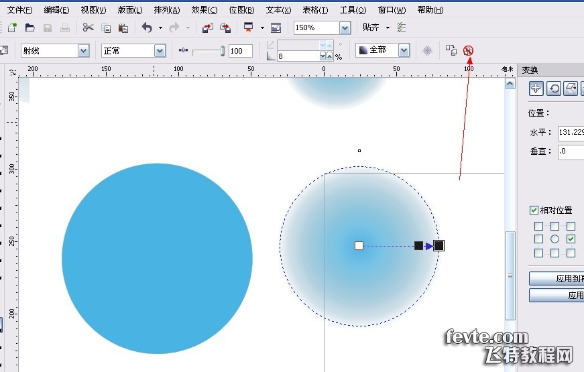The image size is (584, 372).
Task: Click the clear transparency icon
Action: click(x=469, y=50)
